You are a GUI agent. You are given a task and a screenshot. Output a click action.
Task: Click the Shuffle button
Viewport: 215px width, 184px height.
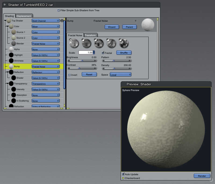(124, 53)
